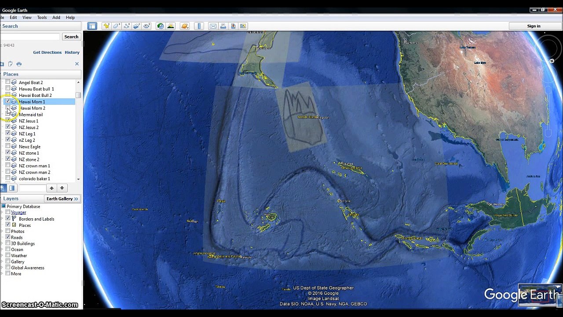The height and width of the screenshot is (317, 563).
Task: Expand the Borders and Labels layer
Action: (x=2, y=219)
